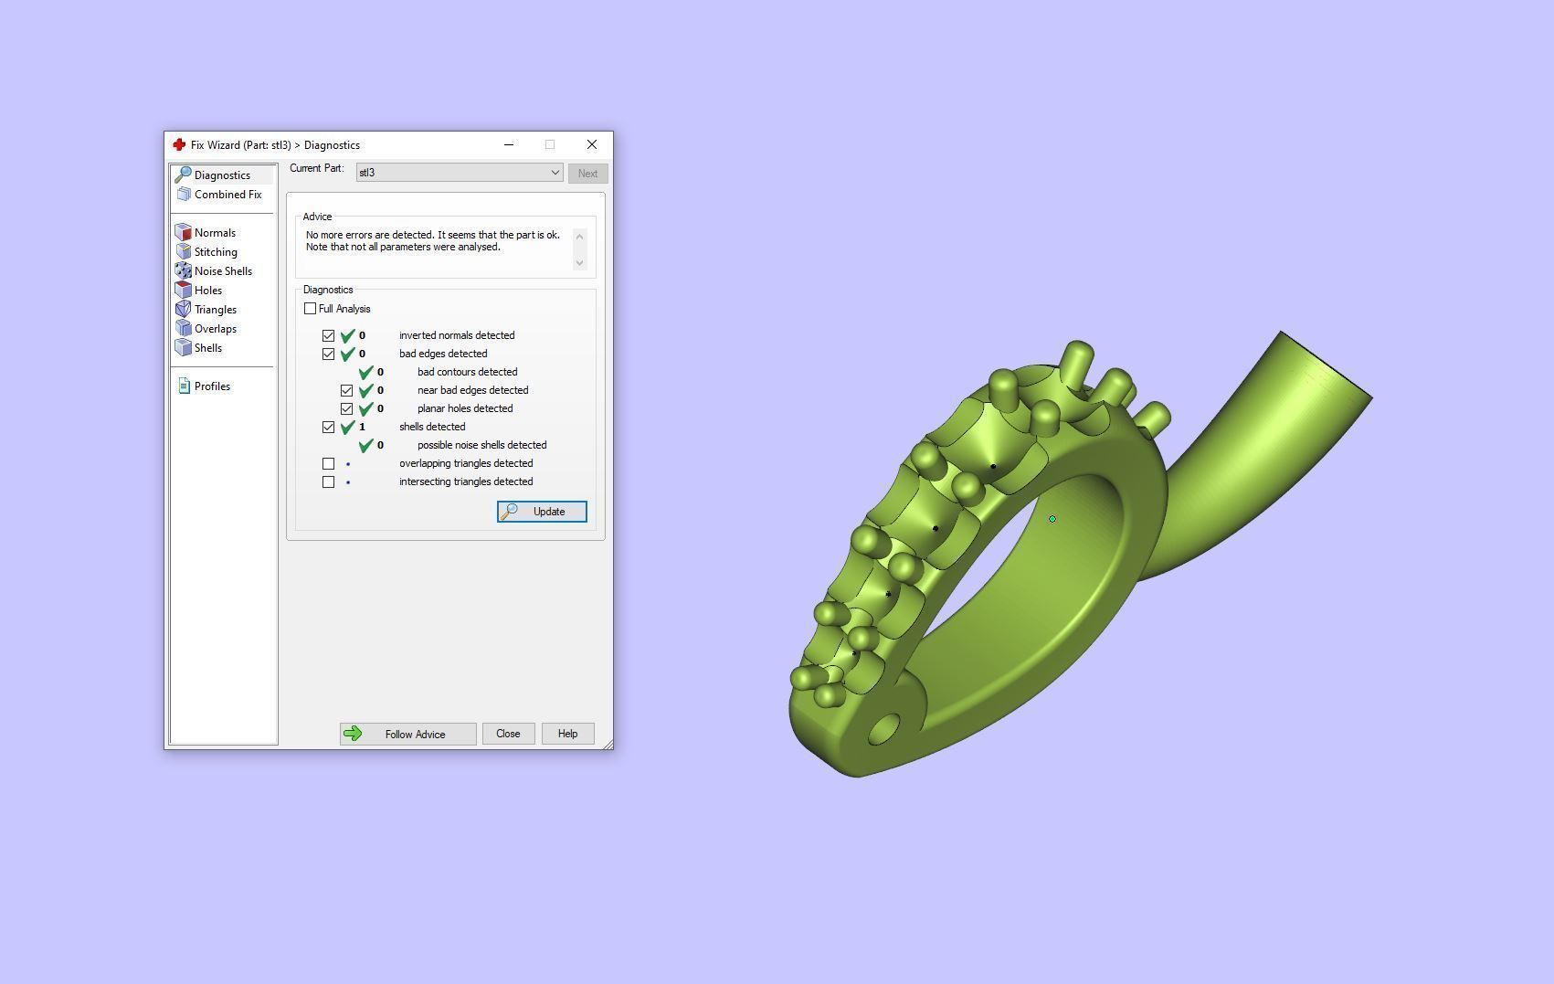
Task: Check intersecting triangles detected checkbox
Action: pyautogui.click(x=329, y=481)
